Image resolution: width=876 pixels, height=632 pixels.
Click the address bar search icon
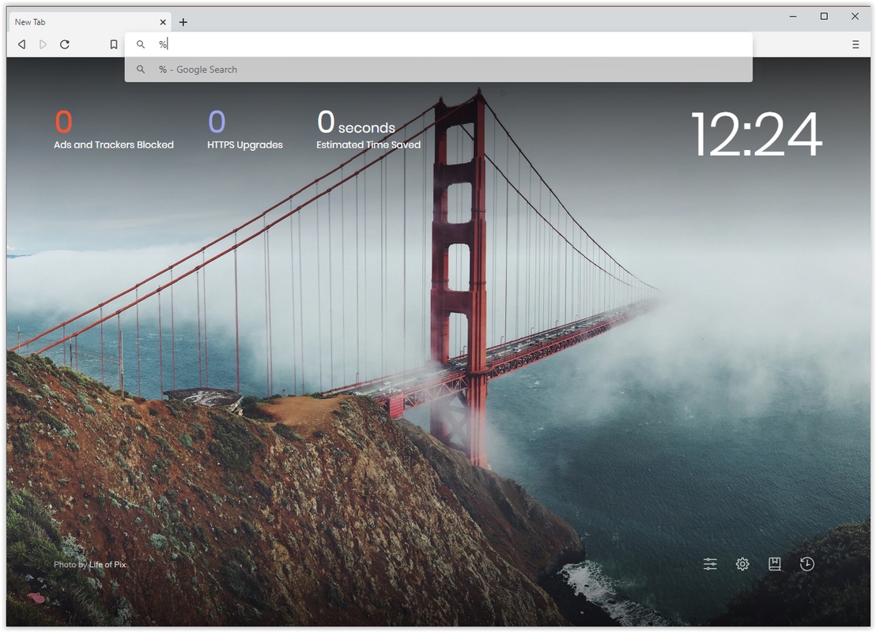coord(141,44)
